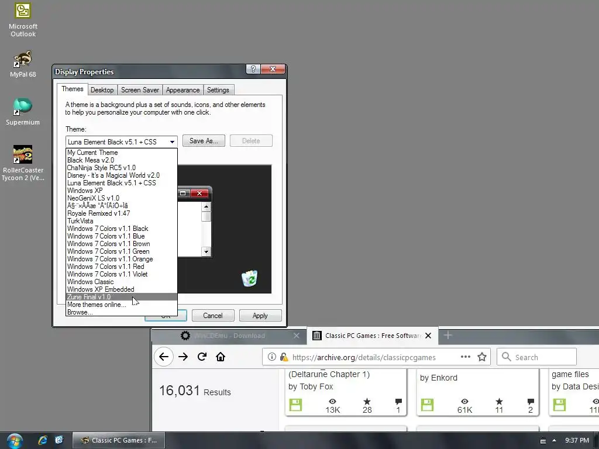
Task: Click the star favorites icon showing 28
Action: point(367,401)
